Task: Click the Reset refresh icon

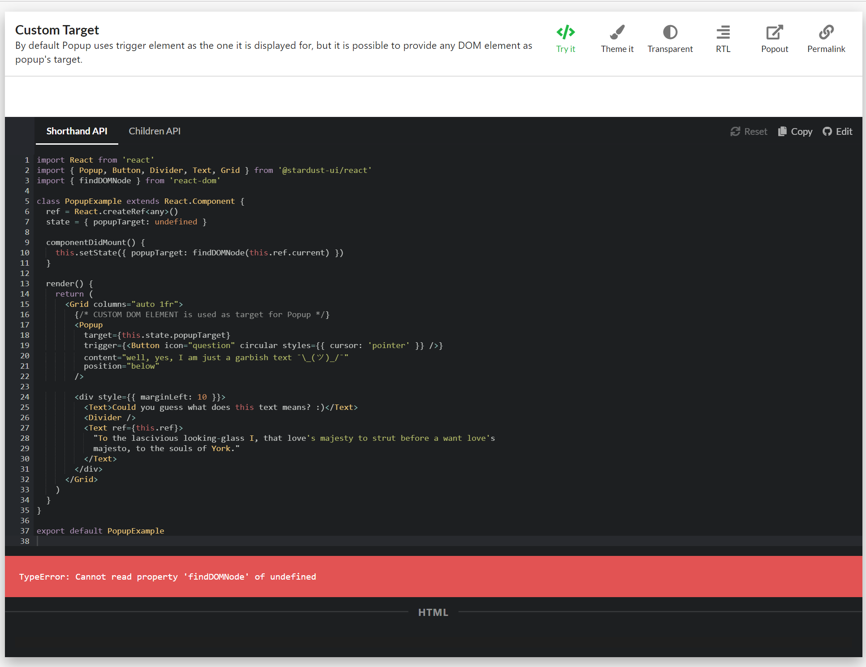Action: 735,131
